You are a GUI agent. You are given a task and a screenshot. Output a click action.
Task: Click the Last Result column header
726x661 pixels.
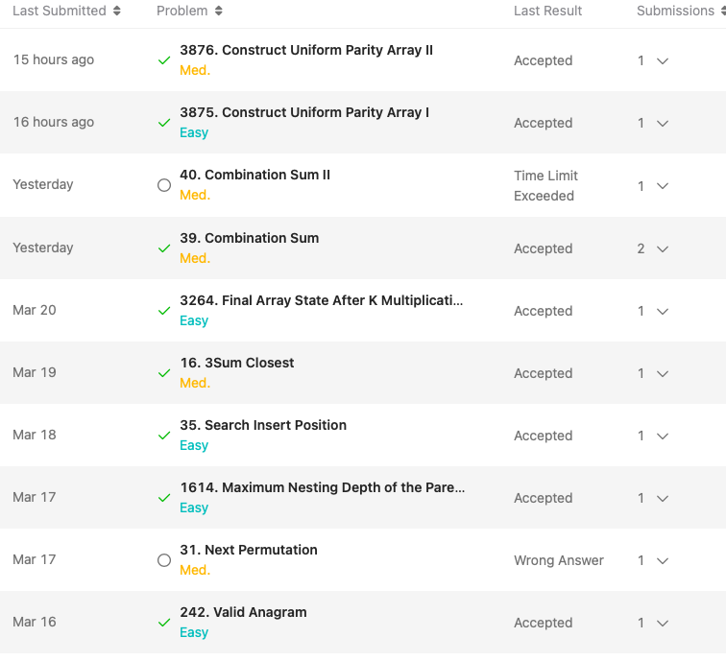[547, 11]
